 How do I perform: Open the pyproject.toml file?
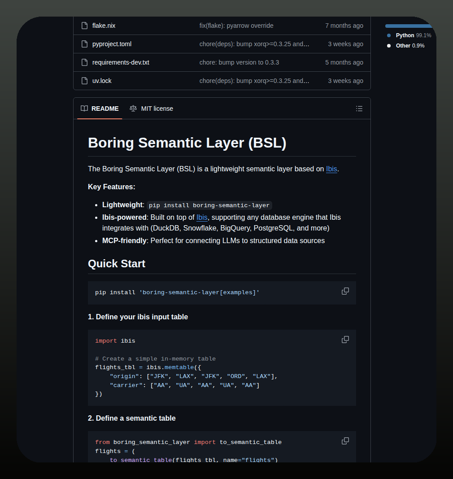pyautogui.click(x=112, y=44)
